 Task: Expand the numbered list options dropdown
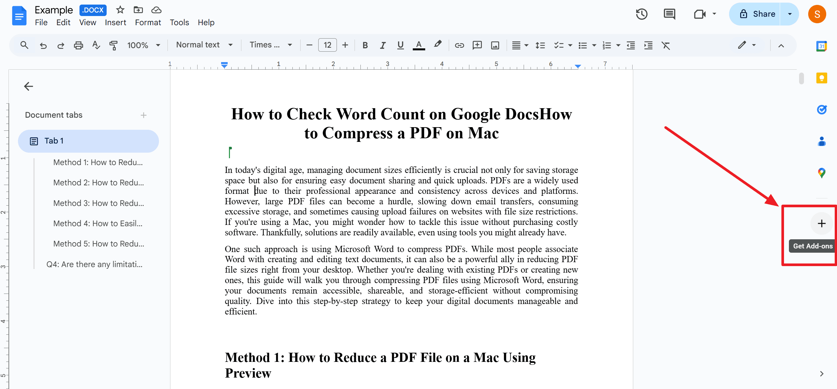(618, 45)
